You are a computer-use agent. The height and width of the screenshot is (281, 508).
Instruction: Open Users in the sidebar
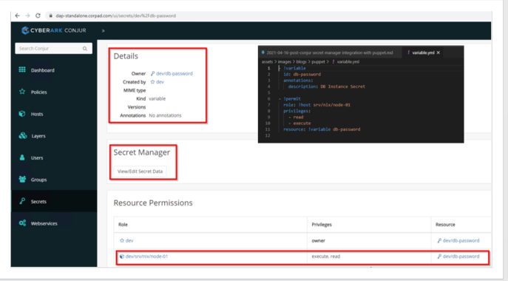[x=37, y=158]
